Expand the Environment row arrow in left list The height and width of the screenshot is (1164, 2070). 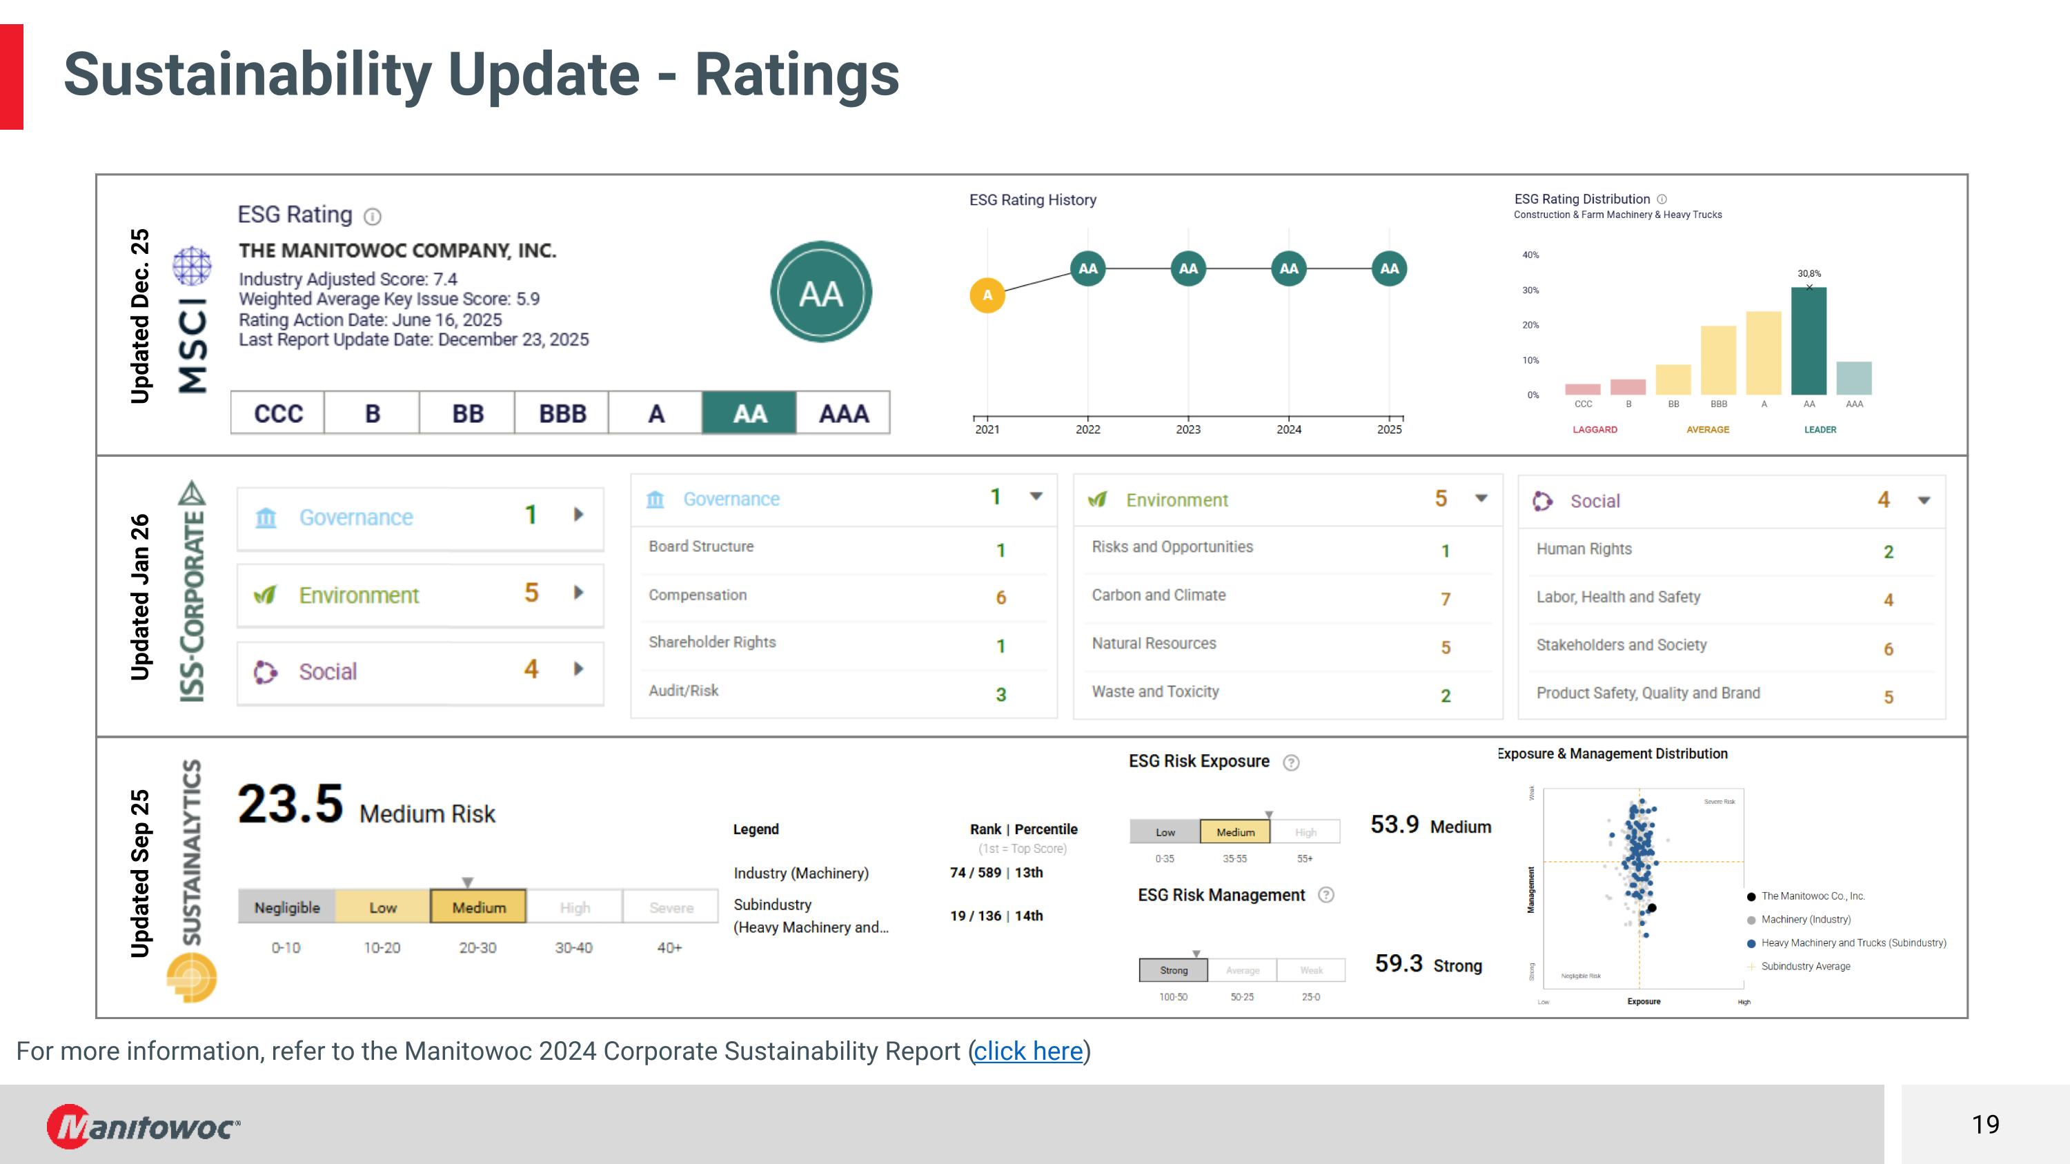coord(579,593)
